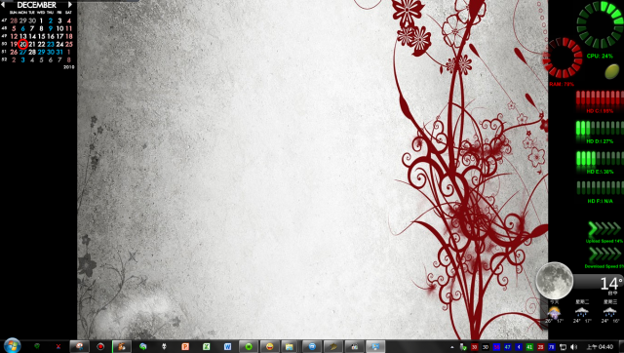Image resolution: width=624 pixels, height=353 pixels.
Task: Click 星期二 rainy forecast icon
Action: (x=582, y=312)
